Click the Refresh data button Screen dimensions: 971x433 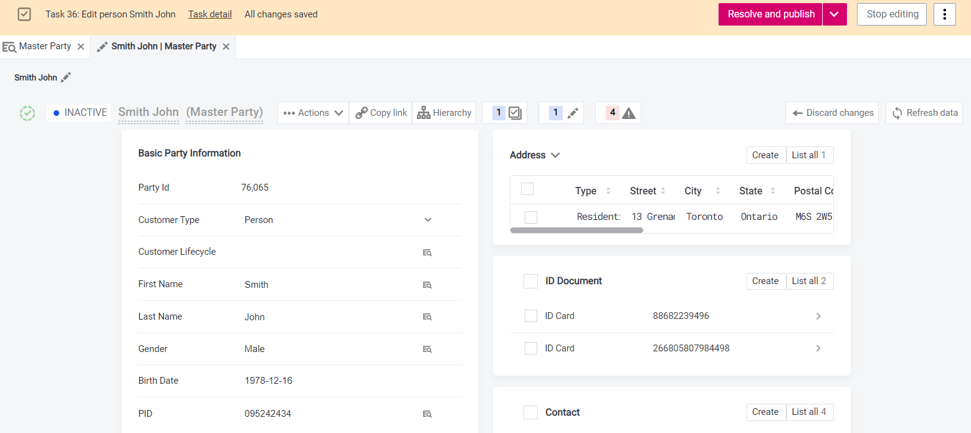click(x=924, y=113)
